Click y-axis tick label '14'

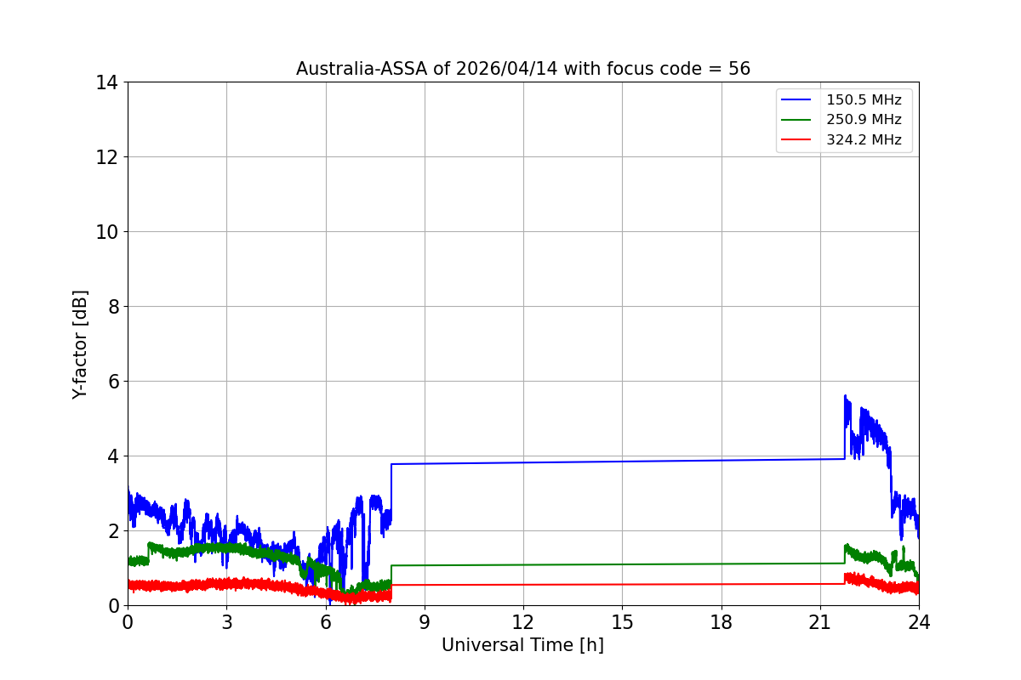[107, 82]
